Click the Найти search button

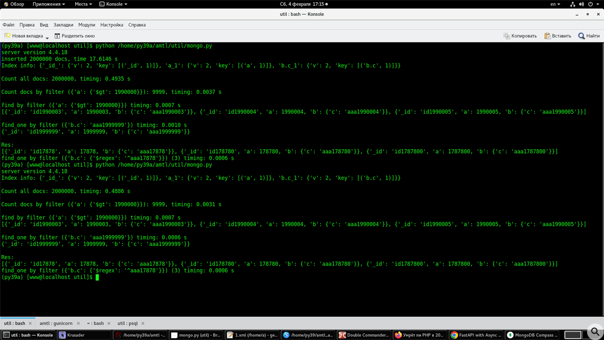pos(589,36)
